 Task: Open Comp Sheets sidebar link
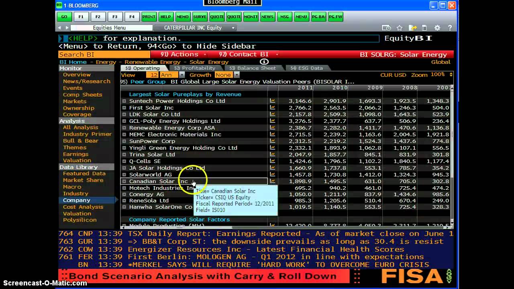pyautogui.click(x=82, y=95)
